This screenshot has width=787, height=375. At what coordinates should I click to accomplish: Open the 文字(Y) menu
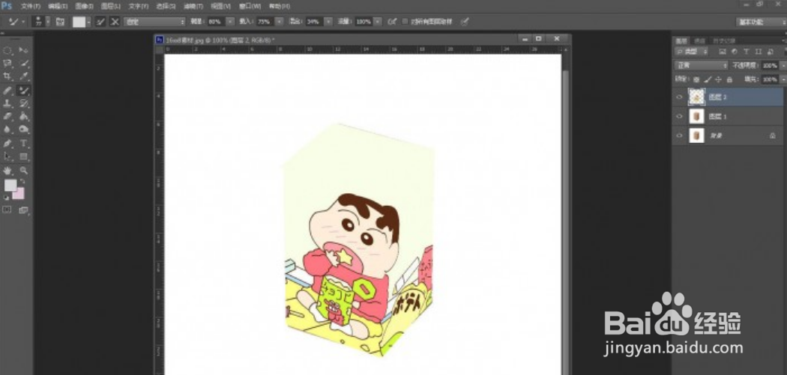(139, 6)
